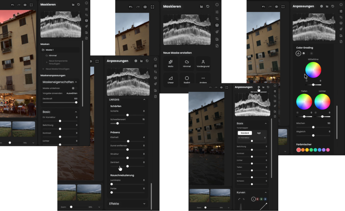The width and height of the screenshot is (345, 211).
Task: Click the Mitteltöne color wheel
Action: [313, 70]
